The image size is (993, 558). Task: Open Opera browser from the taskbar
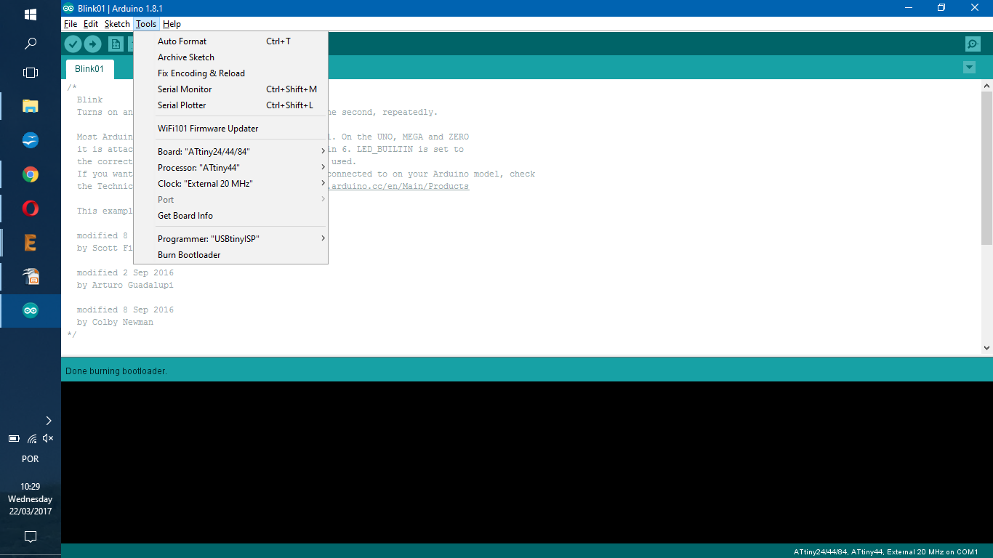click(31, 209)
